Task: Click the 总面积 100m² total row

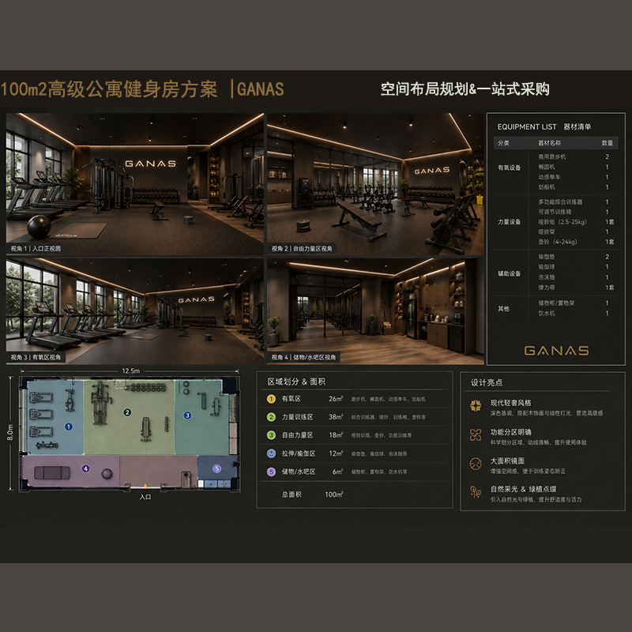Action: coord(313,495)
